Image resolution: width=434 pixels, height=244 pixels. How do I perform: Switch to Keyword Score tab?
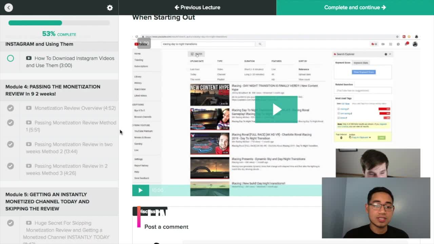[343, 63]
